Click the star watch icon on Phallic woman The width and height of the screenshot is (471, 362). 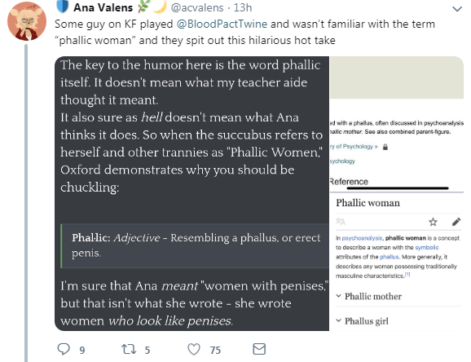click(x=433, y=222)
